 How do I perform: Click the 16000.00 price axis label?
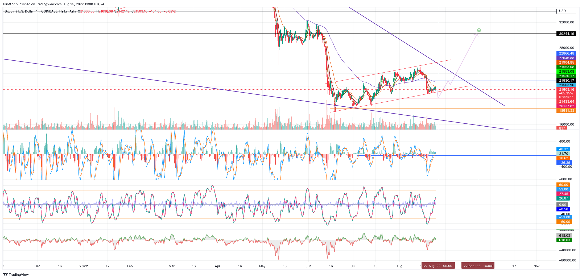(567, 124)
